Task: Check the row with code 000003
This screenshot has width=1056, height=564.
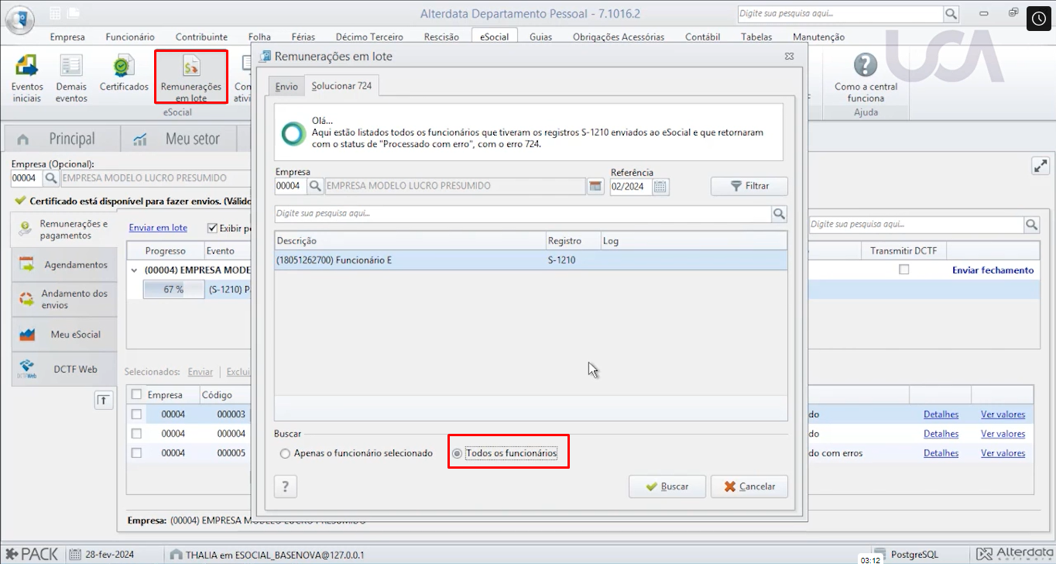Action: [x=136, y=414]
